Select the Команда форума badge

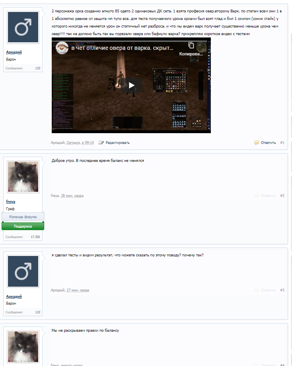(23, 217)
